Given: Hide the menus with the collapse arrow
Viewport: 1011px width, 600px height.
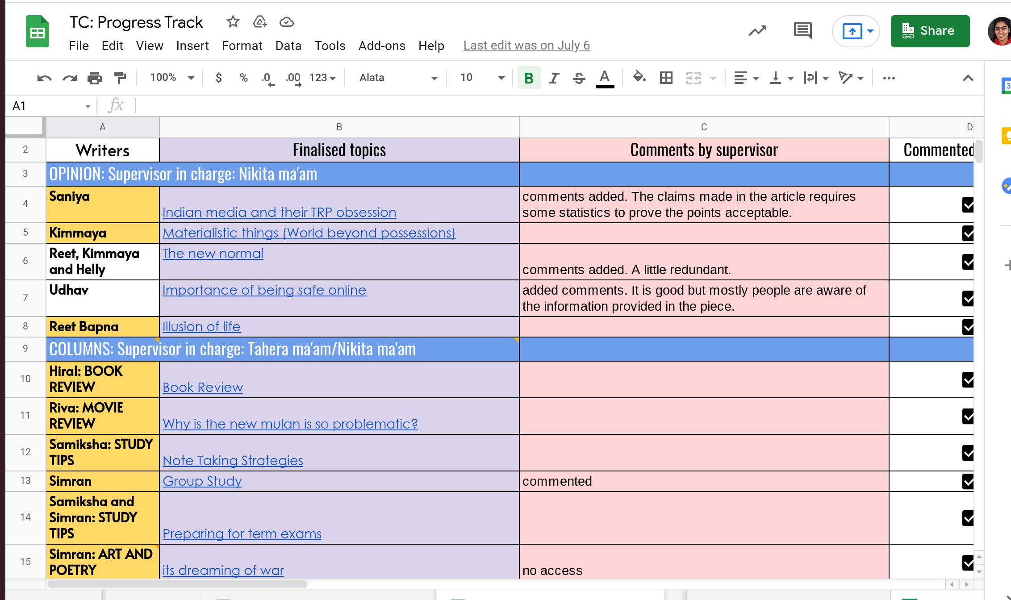Looking at the screenshot, I should point(968,78).
